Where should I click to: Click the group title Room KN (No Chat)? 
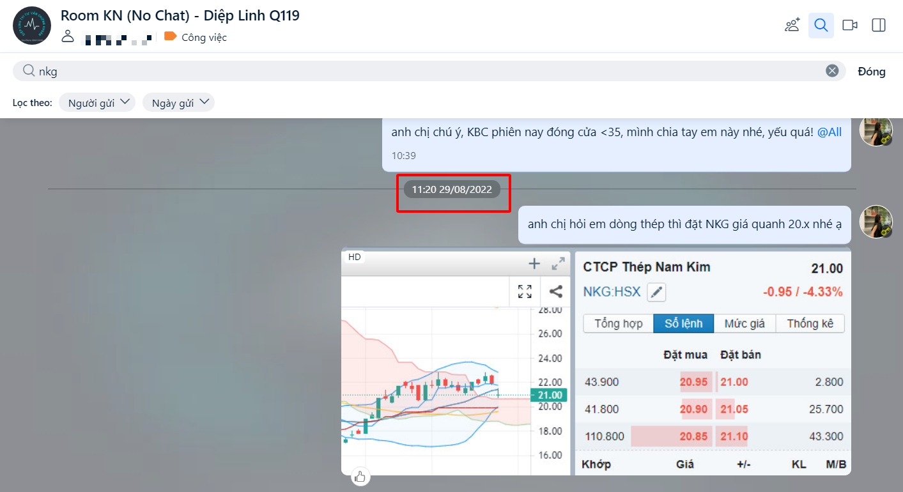[180, 16]
